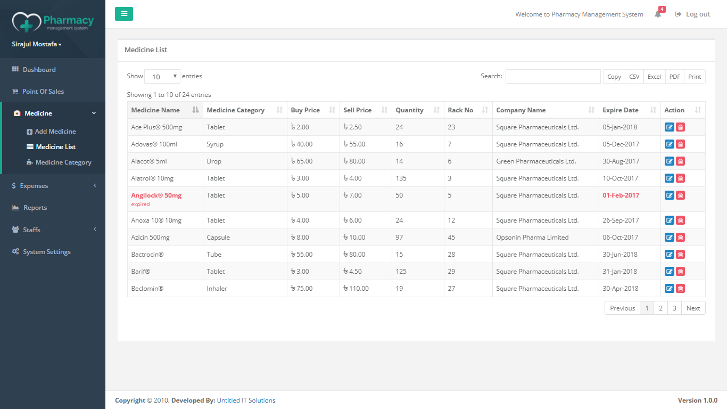The height and width of the screenshot is (409, 727).
Task: Click the Print button
Action: (695, 77)
